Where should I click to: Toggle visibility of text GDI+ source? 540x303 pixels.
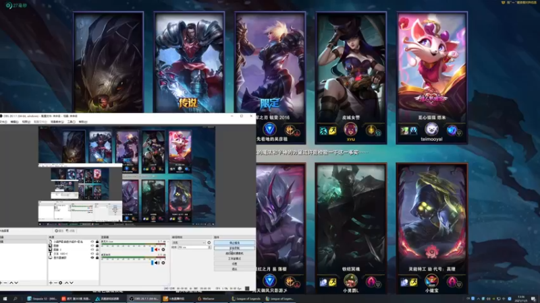[92, 254]
